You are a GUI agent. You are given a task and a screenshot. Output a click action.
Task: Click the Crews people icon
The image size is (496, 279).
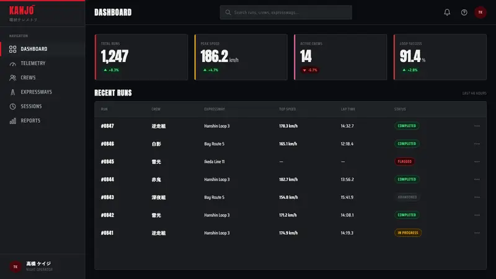12,78
